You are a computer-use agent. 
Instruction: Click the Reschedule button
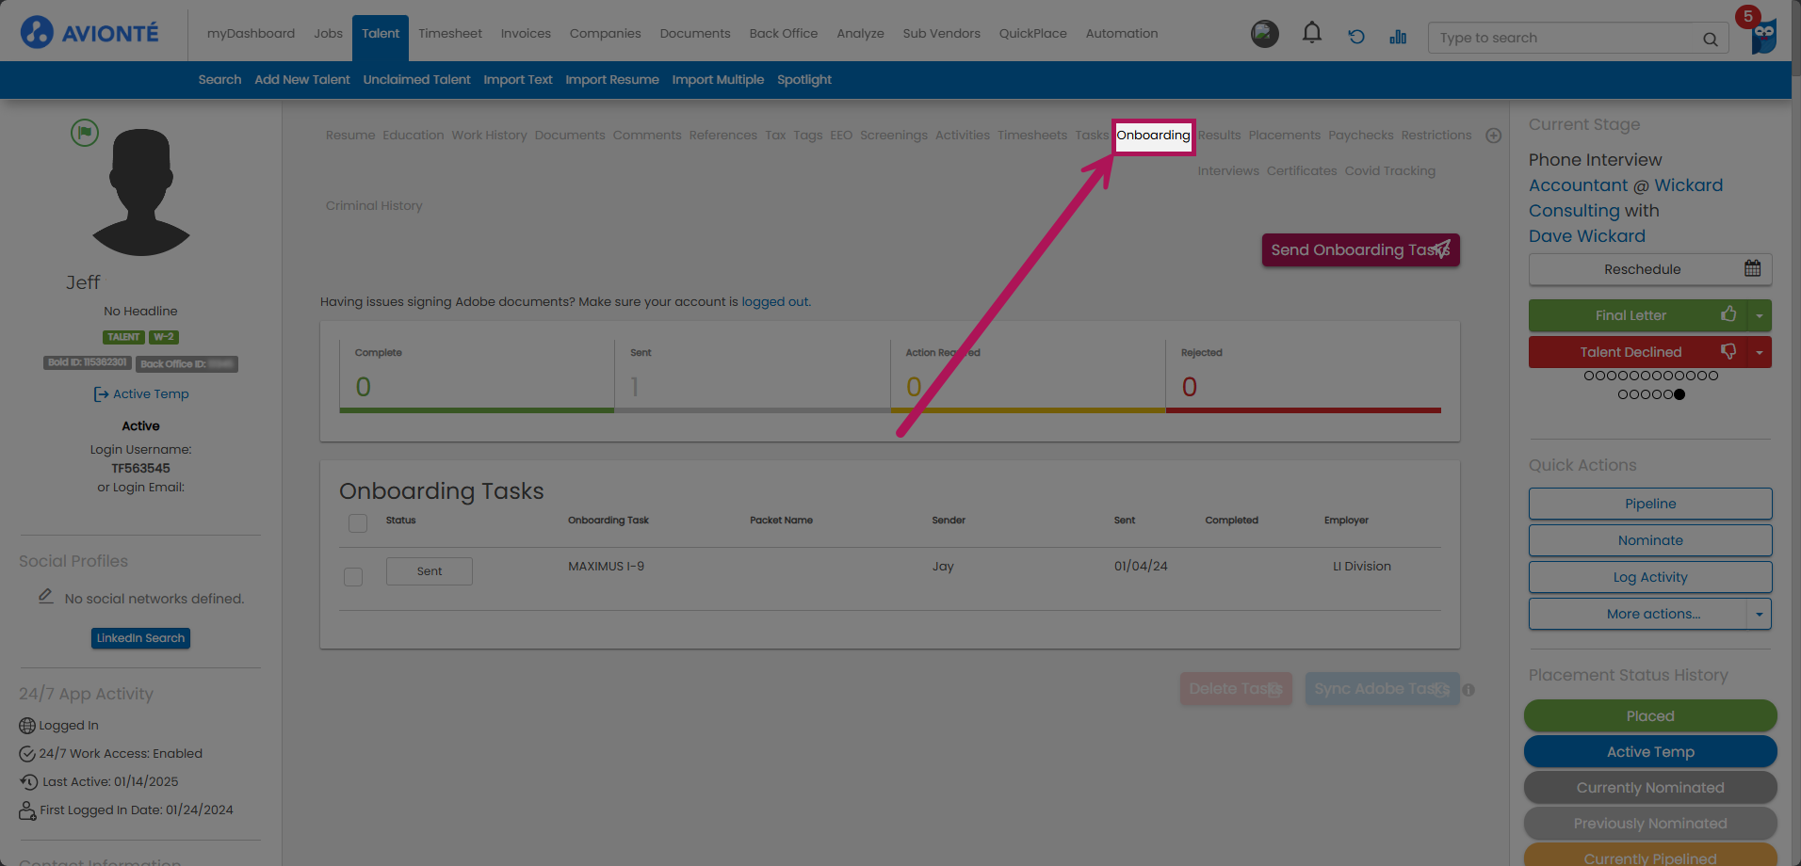tap(1650, 269)
